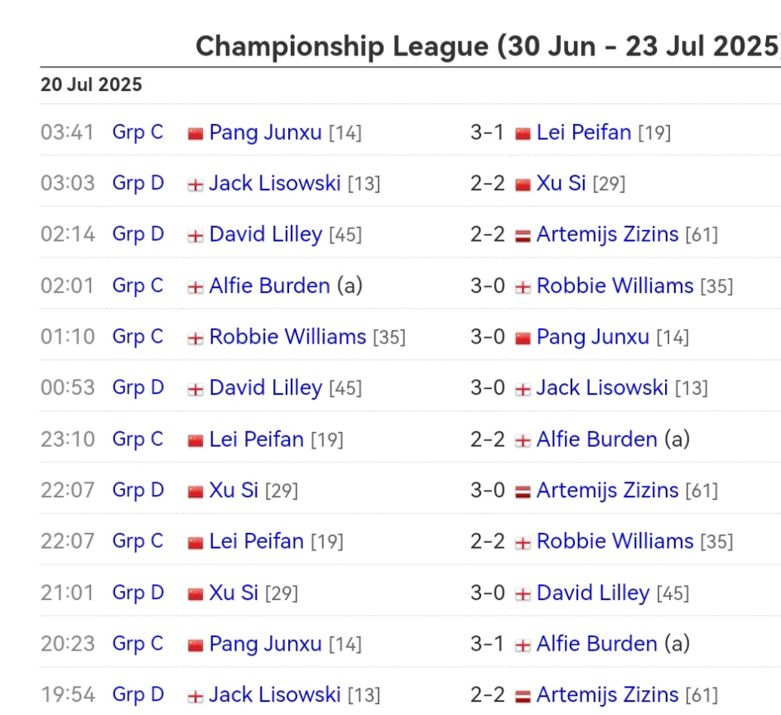Open Pang Junxu's link in the 20:23 match
781x715 pixels.
(x=265, y=643)
